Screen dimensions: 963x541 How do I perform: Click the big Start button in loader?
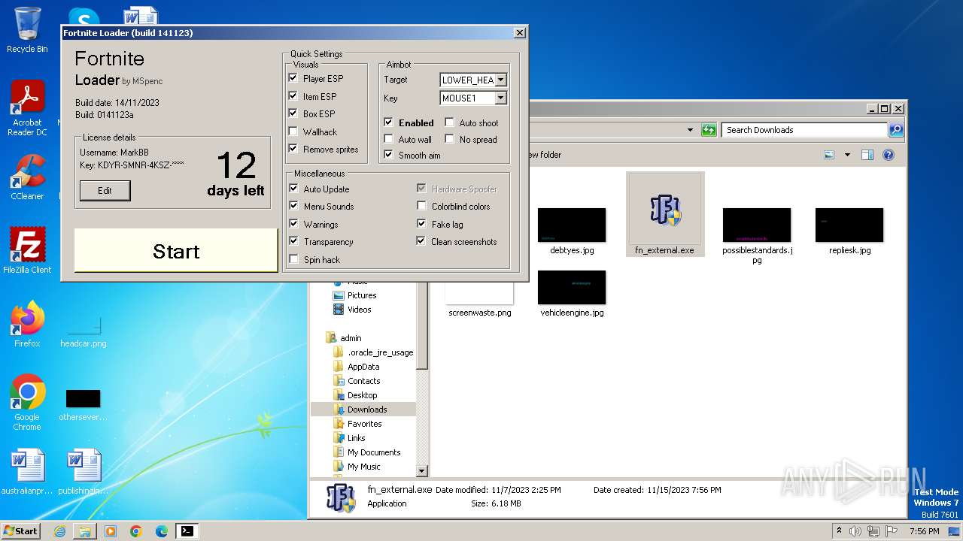176,251
